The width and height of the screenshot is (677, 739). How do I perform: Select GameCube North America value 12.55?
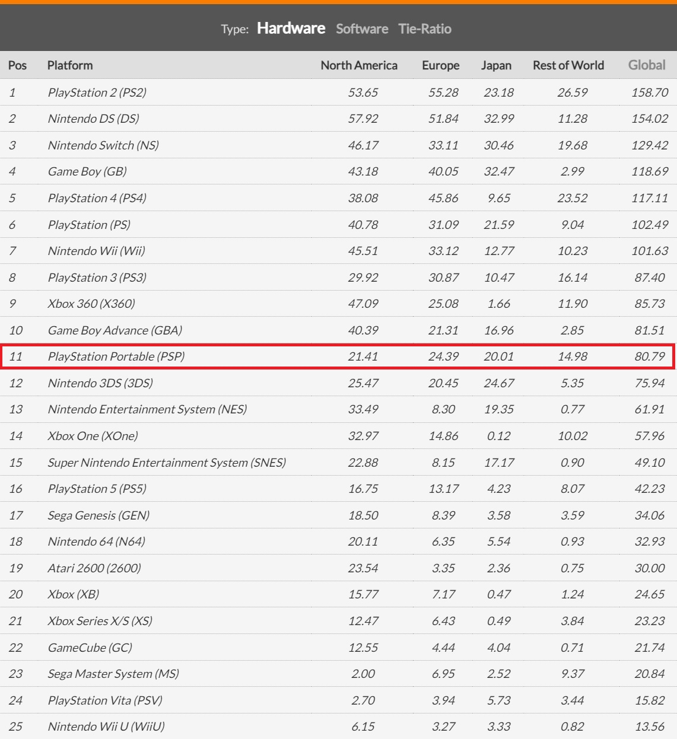pyautogui.click(x=363, y=648)
